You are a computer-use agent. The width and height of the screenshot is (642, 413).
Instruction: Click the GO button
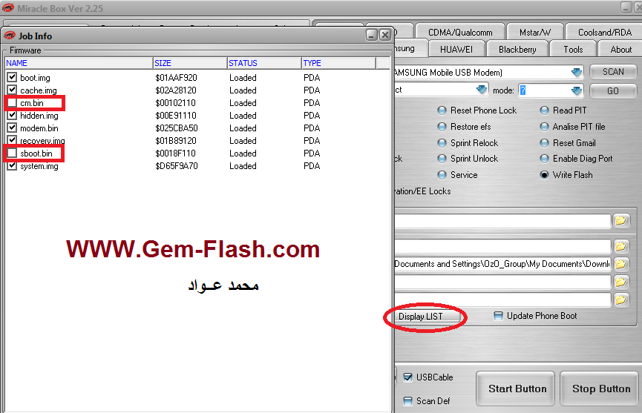click(613, 90)
